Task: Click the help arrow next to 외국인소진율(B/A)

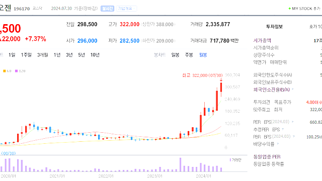Action: (293, 89)
